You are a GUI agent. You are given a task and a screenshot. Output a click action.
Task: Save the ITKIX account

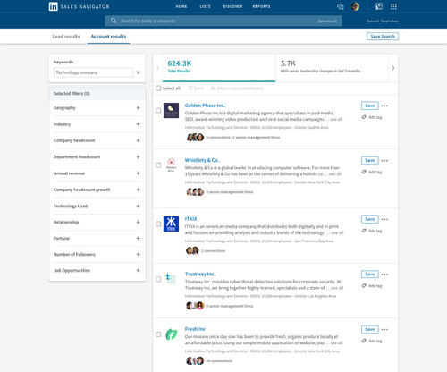click(370, 219)
